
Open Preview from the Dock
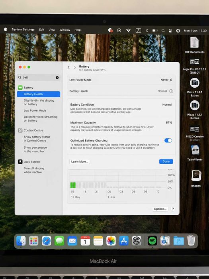[165, 241]
